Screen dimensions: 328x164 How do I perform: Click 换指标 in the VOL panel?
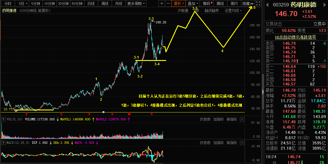[x=232, y=119]
